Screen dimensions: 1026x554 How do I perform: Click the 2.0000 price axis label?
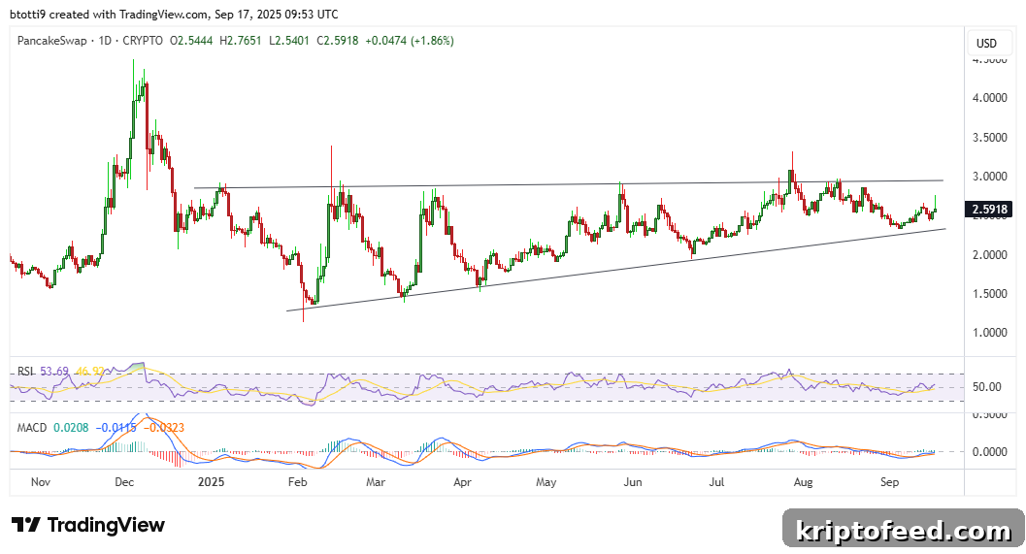pos(990,255)
